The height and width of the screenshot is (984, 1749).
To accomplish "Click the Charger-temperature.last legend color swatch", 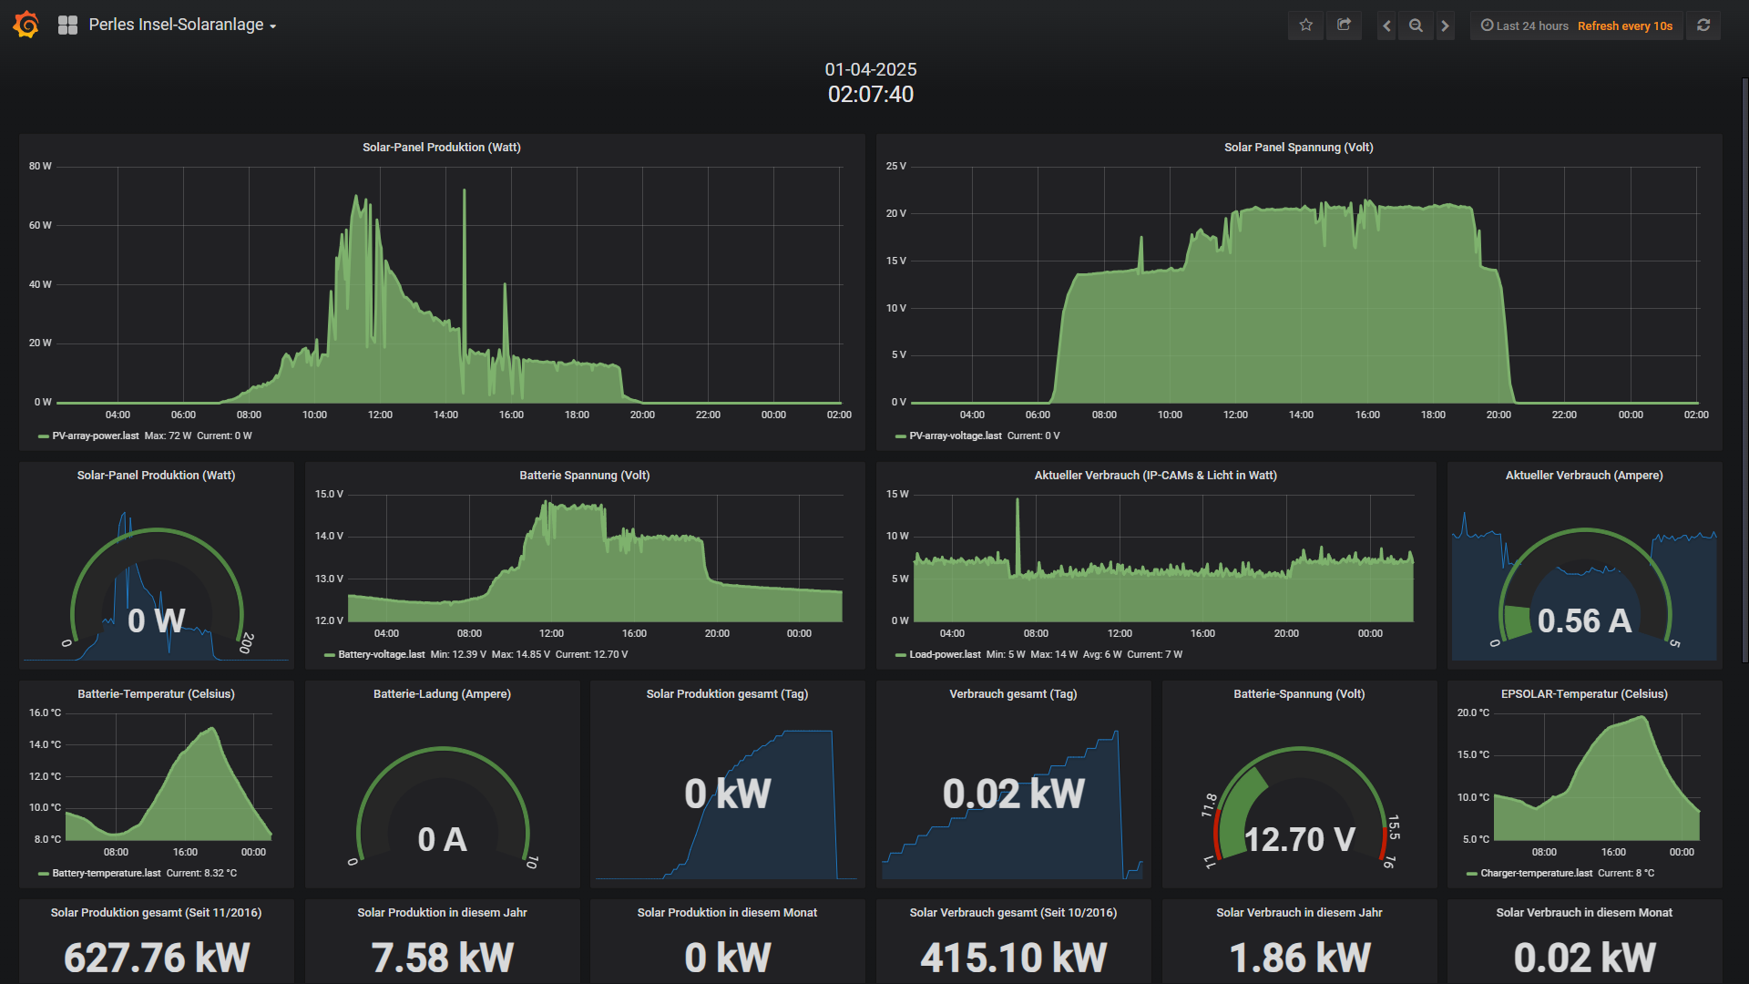I will pos(1471,874).
